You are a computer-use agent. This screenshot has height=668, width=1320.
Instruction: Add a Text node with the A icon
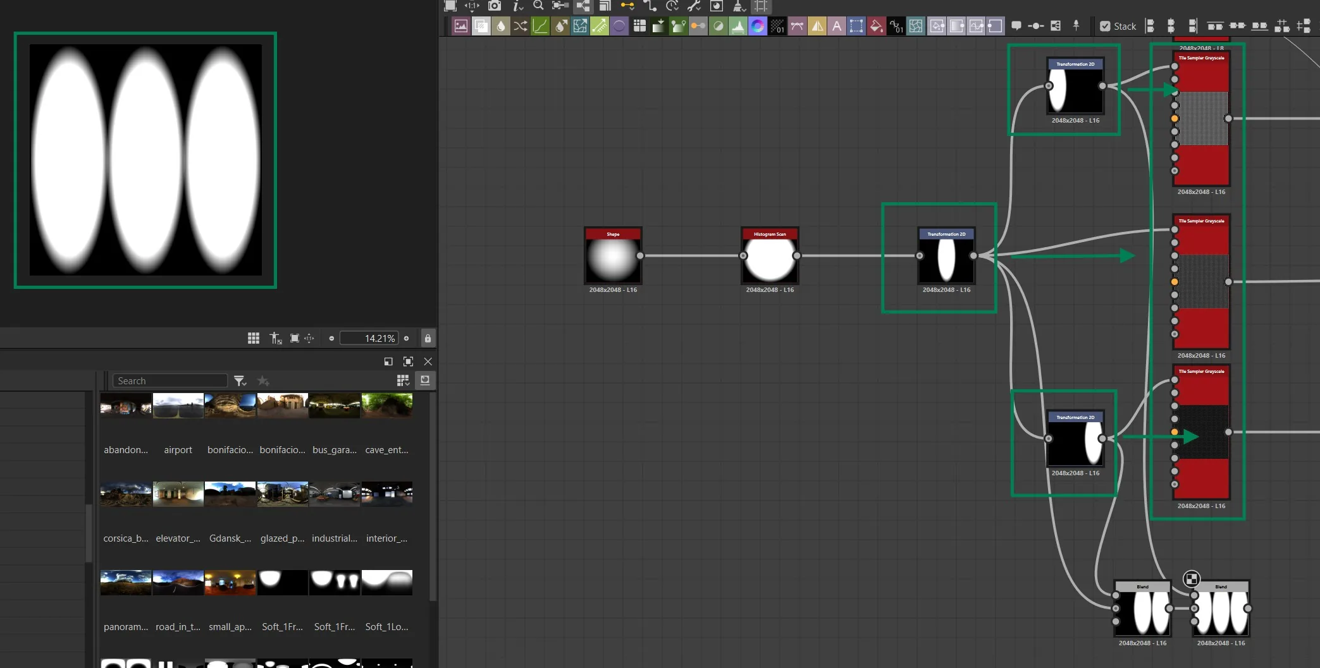point(837,26)
